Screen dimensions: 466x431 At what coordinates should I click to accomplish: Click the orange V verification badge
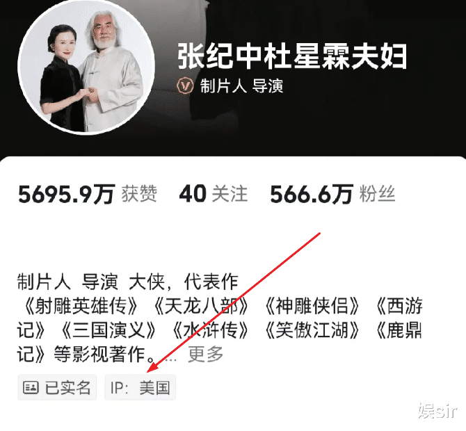pyautogui.click(x=186, y=86)
